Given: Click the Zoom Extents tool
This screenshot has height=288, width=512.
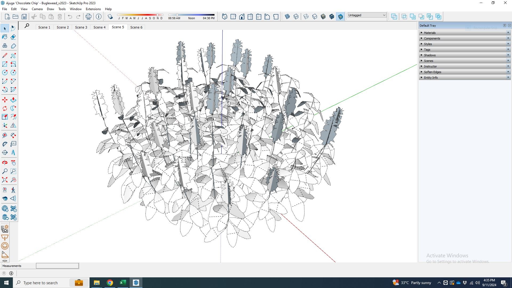Looking at the screenshot, I should 5,180.
